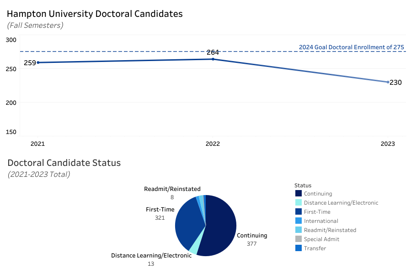The height and width of the screenshot is (273, 411).
Task: Click the Hampton University Doctoral Candidates title
Action: 95,14
